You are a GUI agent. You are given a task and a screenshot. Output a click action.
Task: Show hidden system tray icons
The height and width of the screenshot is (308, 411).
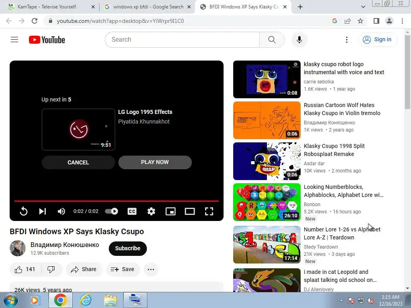tap(341, 300)
